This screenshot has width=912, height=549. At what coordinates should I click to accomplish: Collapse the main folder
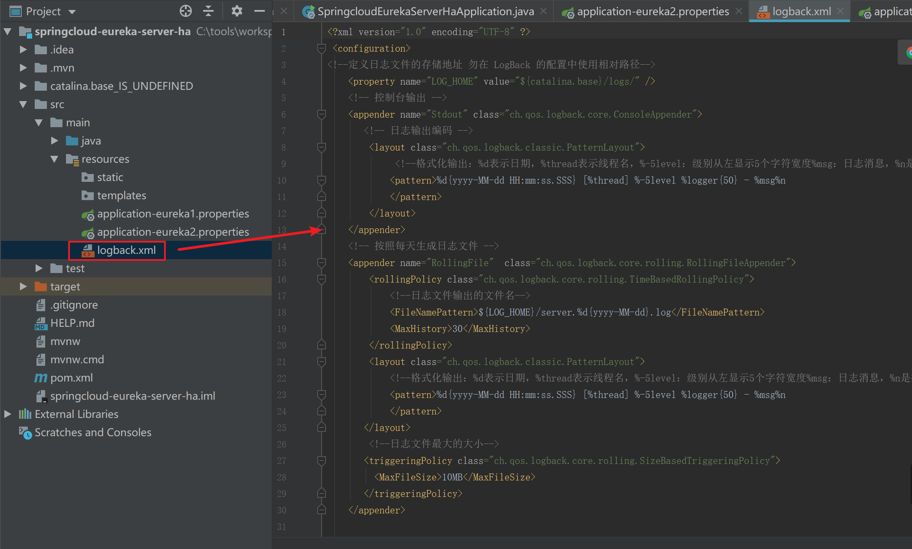(x=39, y=122)
